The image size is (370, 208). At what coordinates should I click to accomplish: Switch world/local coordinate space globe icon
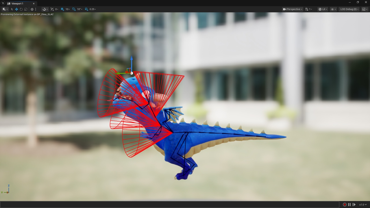coord(32,9)
